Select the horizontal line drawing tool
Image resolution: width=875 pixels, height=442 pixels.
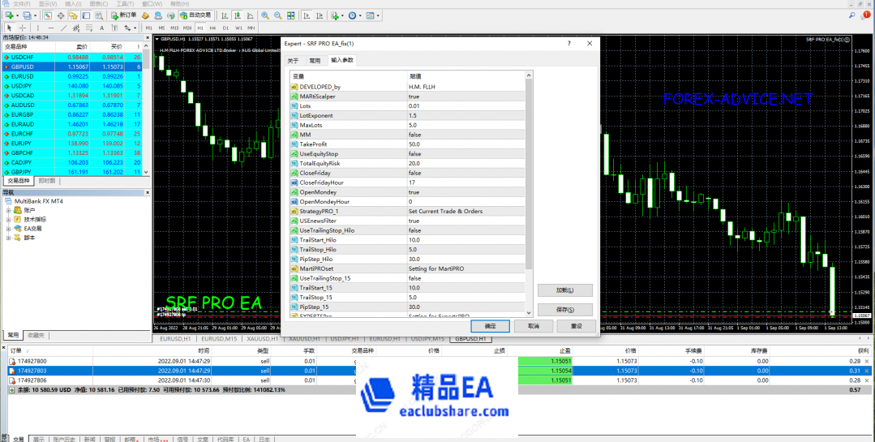pyautogui.click(x=51, y=28)
